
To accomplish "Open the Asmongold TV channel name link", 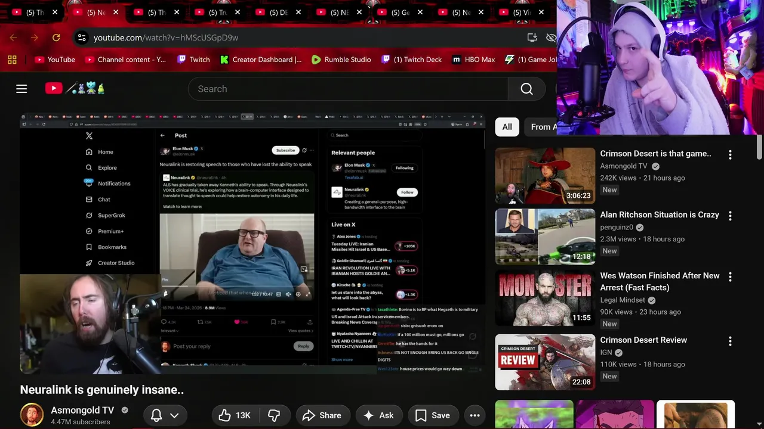I will pyautogui.click(x=82, y=410).
